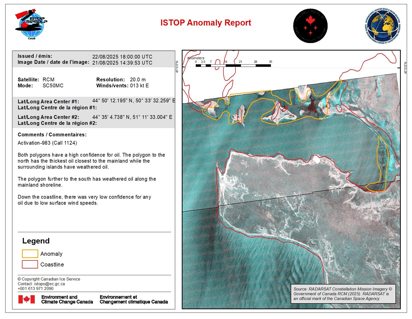This screenshot has height=319, width=412.
Task: Click the Kilometers scale bar on map
Action: 233,66
